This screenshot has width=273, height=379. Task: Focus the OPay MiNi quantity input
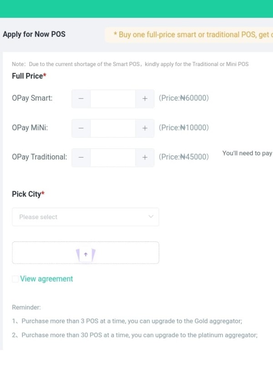point(113,128)
